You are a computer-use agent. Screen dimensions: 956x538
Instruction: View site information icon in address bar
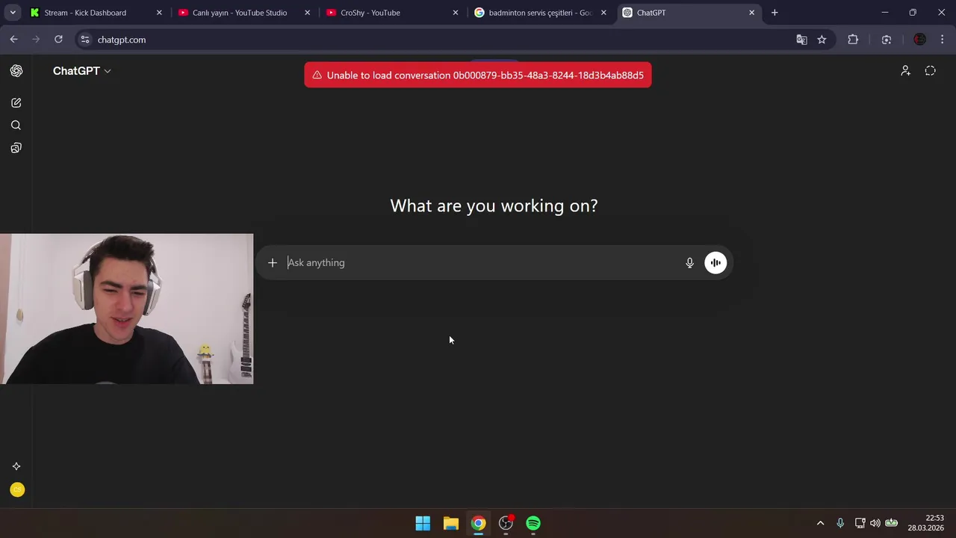pos(85,40)
